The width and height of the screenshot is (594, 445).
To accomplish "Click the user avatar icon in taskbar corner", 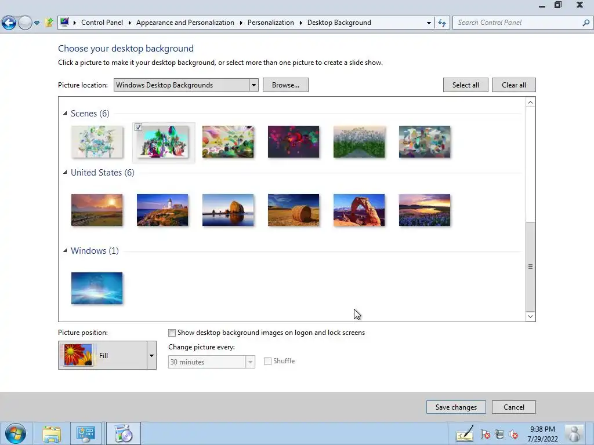I will (x=574, y=433).
